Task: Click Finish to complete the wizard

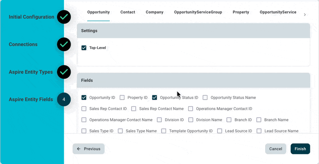Action: 300,149
